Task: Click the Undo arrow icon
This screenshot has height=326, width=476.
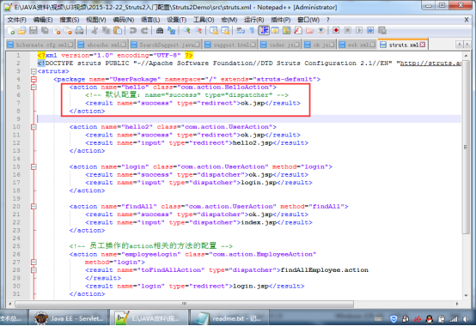Action: point(132,30)
